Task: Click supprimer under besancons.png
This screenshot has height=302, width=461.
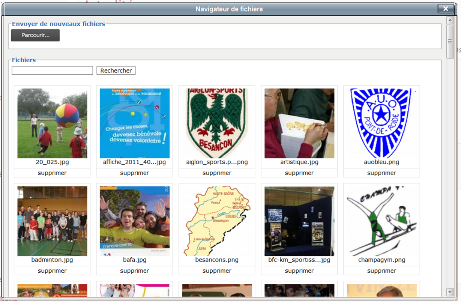Action: pyautogui.click(x=217, y=270)
